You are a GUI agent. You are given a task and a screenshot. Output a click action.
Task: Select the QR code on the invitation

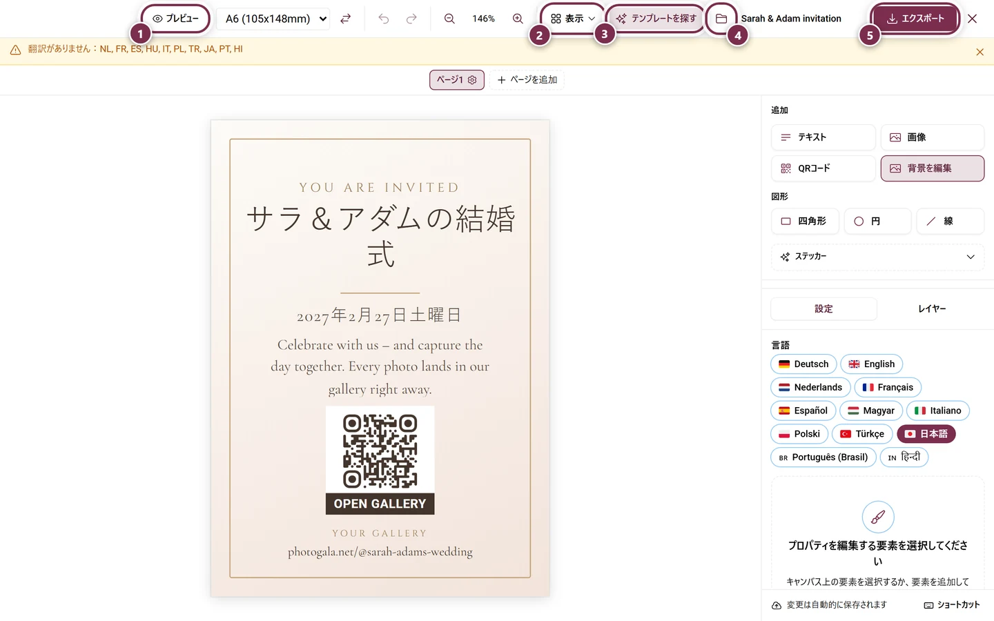tap(380, 451)
